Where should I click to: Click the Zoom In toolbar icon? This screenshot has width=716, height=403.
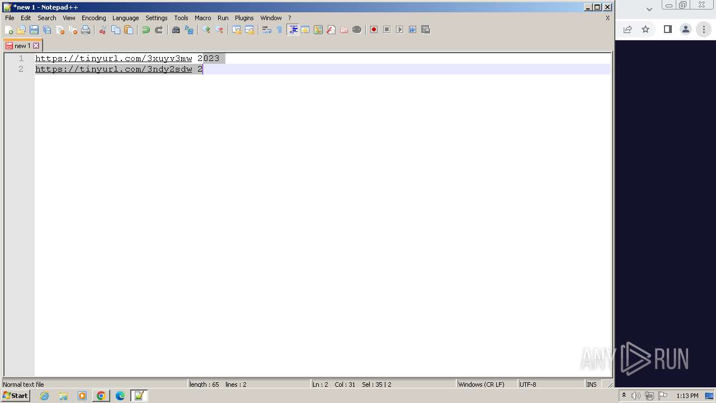206,30
